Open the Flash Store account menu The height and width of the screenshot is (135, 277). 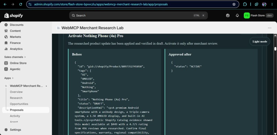[258, 15]
